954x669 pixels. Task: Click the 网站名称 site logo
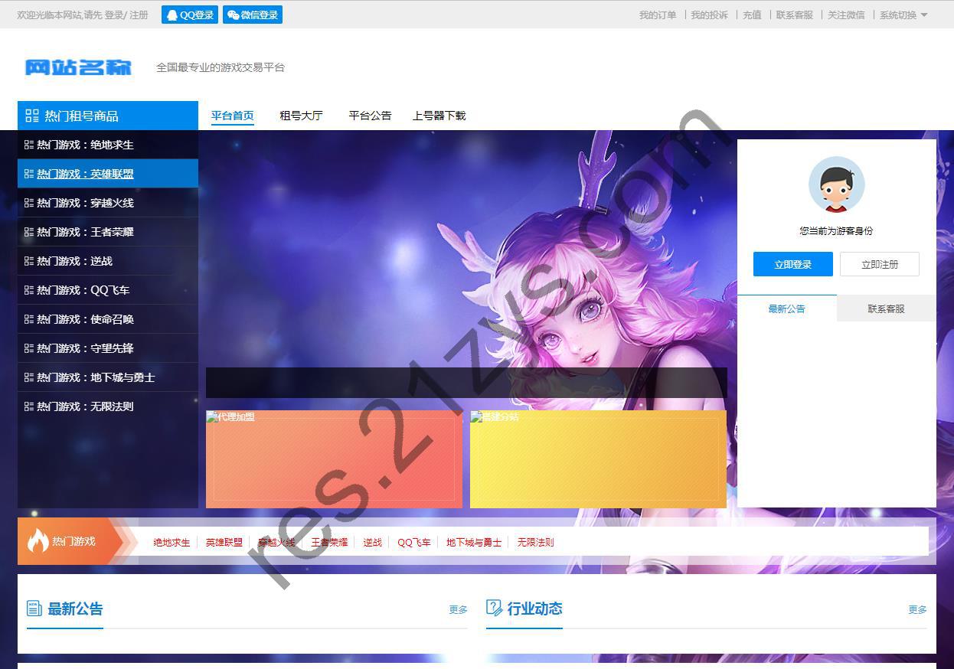click(78, 67)
